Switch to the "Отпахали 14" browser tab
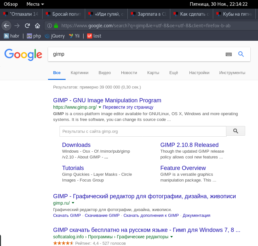 tap(21, 14)
